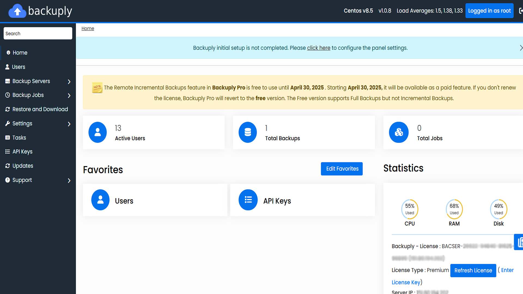Click the Restore and Download sync icon
This screenshot has height=294, width=523.
(8, 109)
